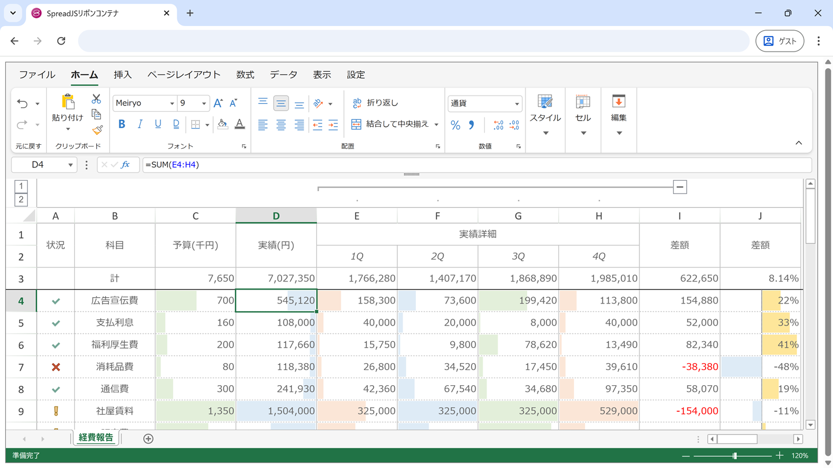Screen dimensions: 833x468
Task: Click the decrease indent icon
Action: click(317, 125)
